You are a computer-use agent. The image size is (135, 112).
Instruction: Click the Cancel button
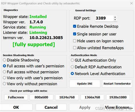tap(51, 107)
